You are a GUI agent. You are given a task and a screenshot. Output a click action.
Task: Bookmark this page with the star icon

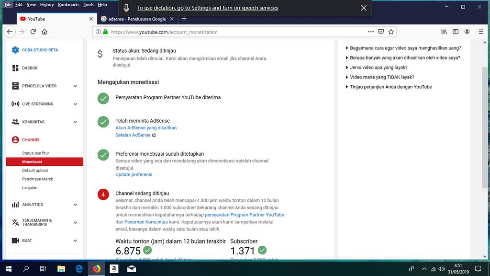coord(390,32)
